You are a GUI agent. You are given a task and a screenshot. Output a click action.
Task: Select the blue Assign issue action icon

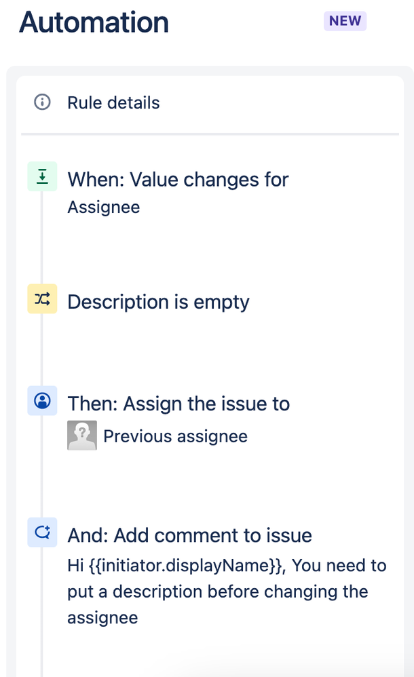(41, 401)
